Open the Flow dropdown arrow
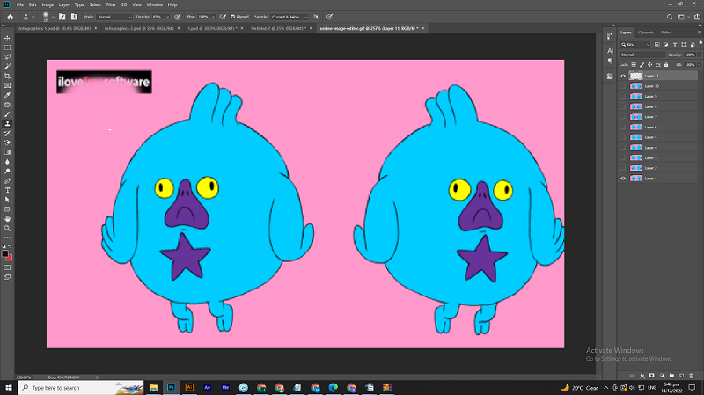 (213, 17)
